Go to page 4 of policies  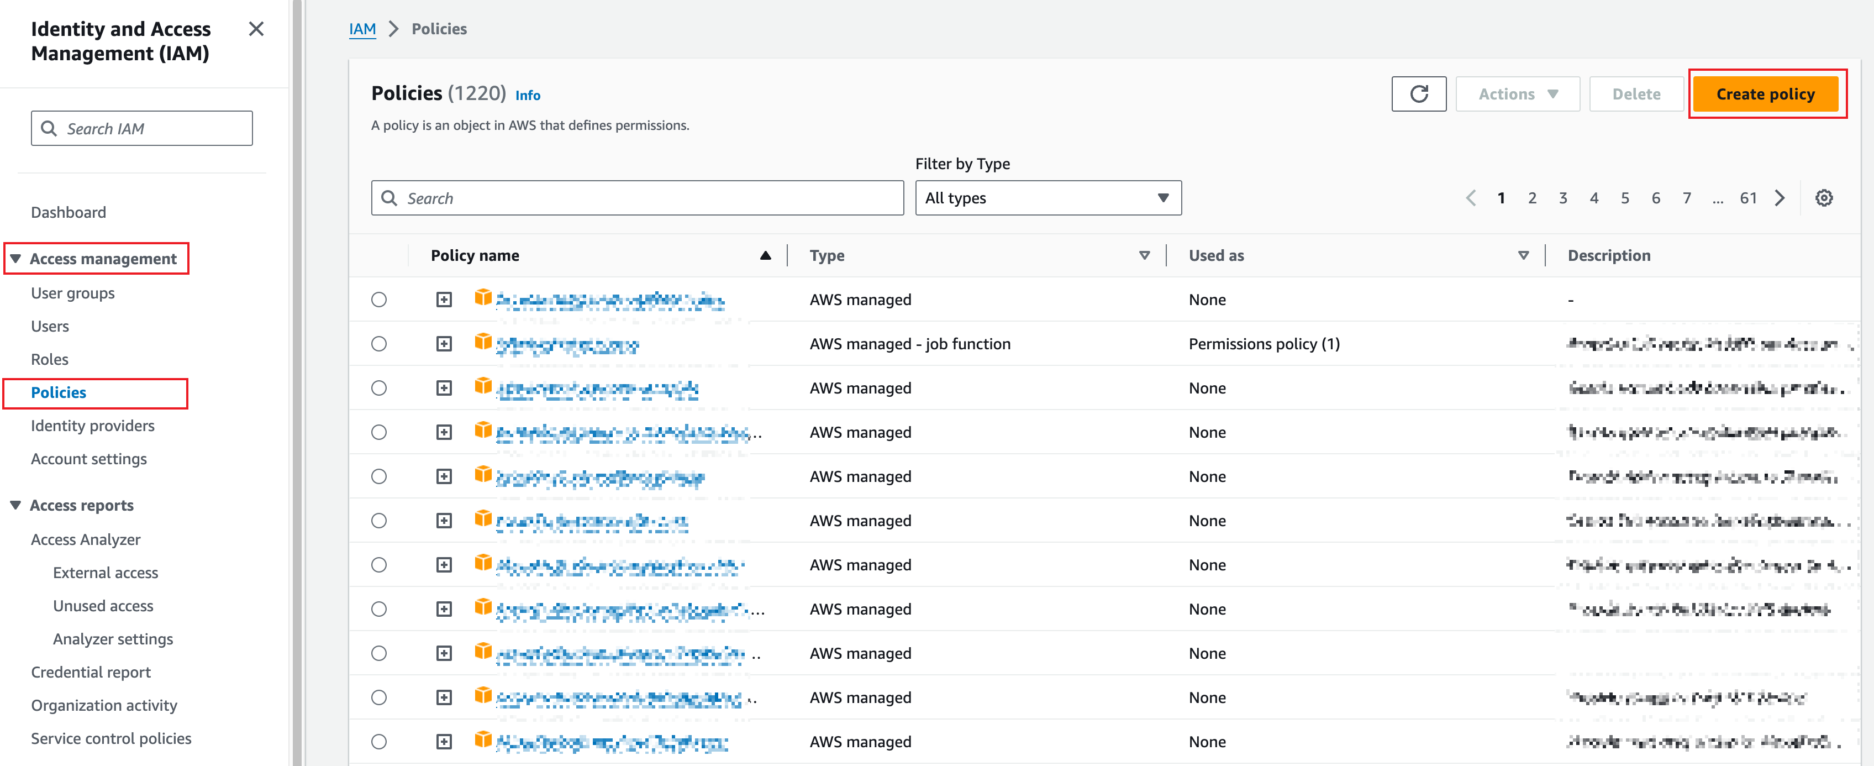tap(1594, 198)
